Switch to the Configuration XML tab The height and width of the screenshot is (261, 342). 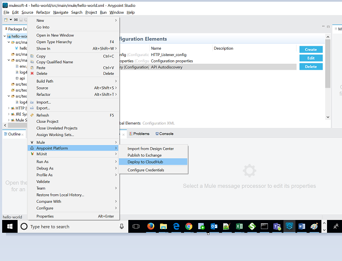tap(159, 123)
